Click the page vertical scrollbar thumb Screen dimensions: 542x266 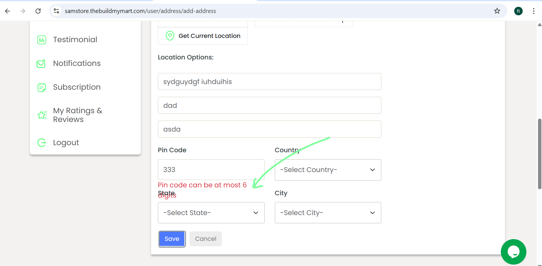click(x=539, y=154)
